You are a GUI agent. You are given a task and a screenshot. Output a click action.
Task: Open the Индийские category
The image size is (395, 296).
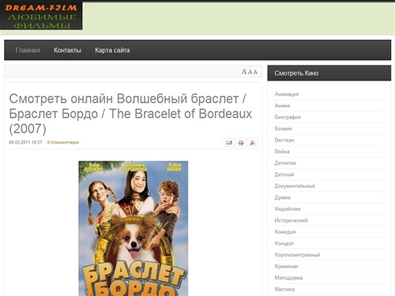288,209
